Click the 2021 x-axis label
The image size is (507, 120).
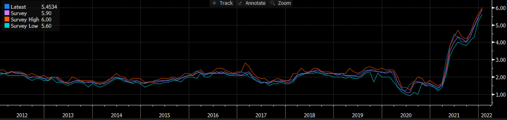[454, 115]
